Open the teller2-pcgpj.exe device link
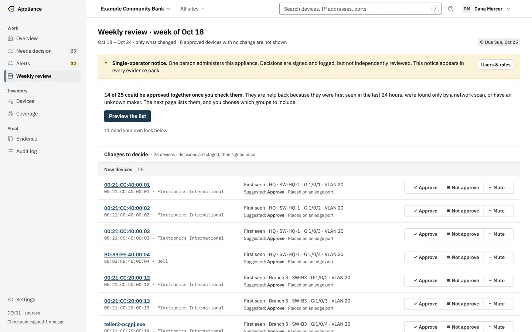 (125, 324)
